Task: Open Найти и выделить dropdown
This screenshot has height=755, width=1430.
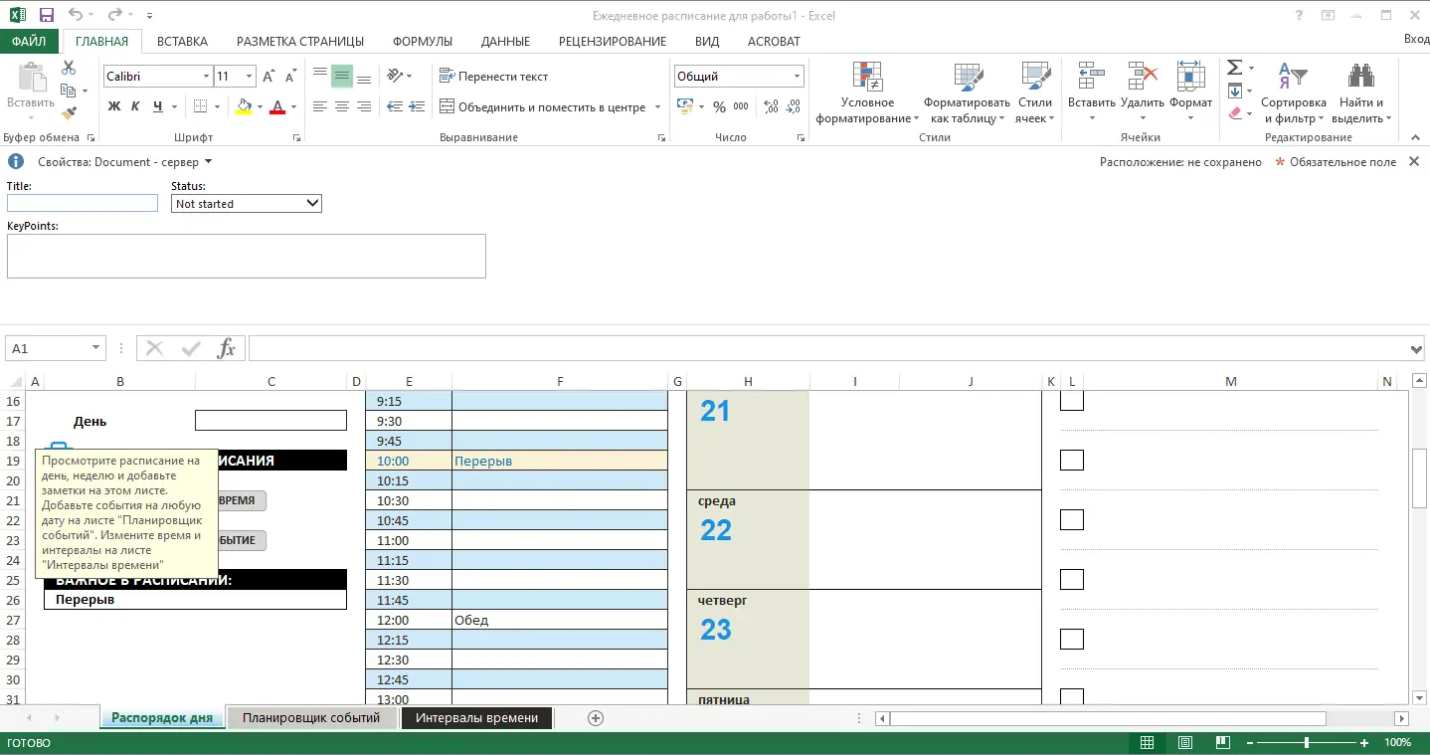Action: [1361, 94]
